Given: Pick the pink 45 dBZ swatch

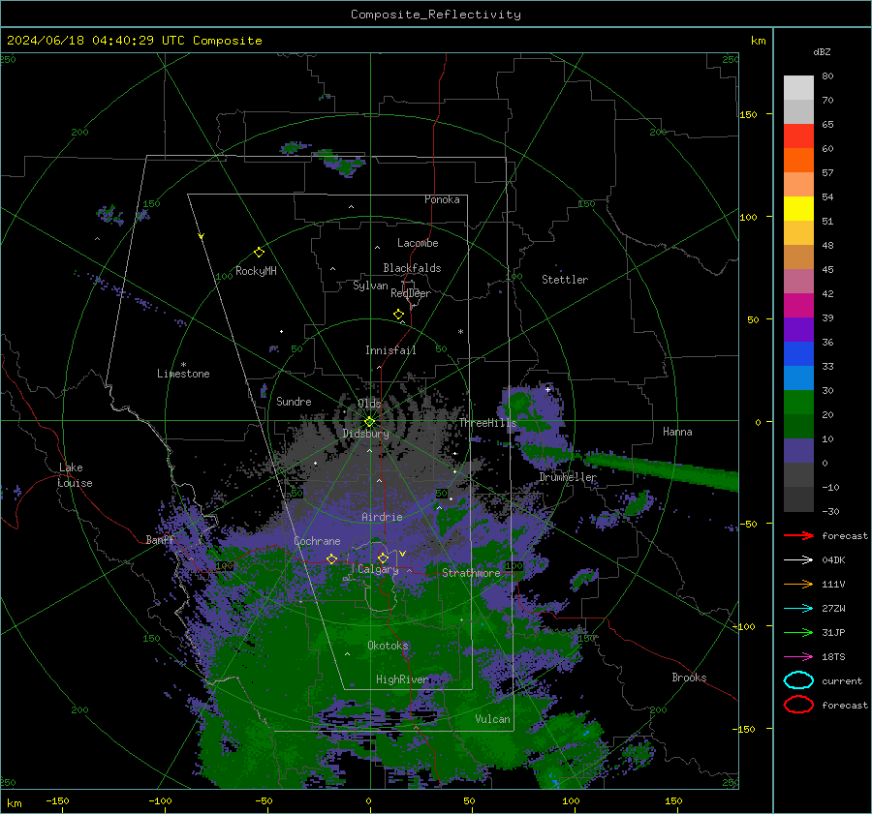Looking at the screenshot, I should pyautogui.click(x=798, y=281).
